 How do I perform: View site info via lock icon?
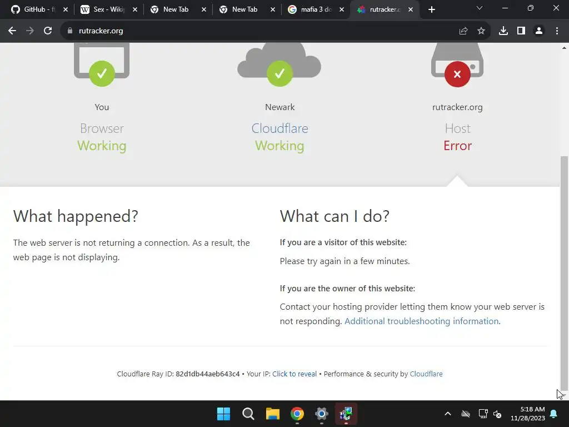point(70,31)
